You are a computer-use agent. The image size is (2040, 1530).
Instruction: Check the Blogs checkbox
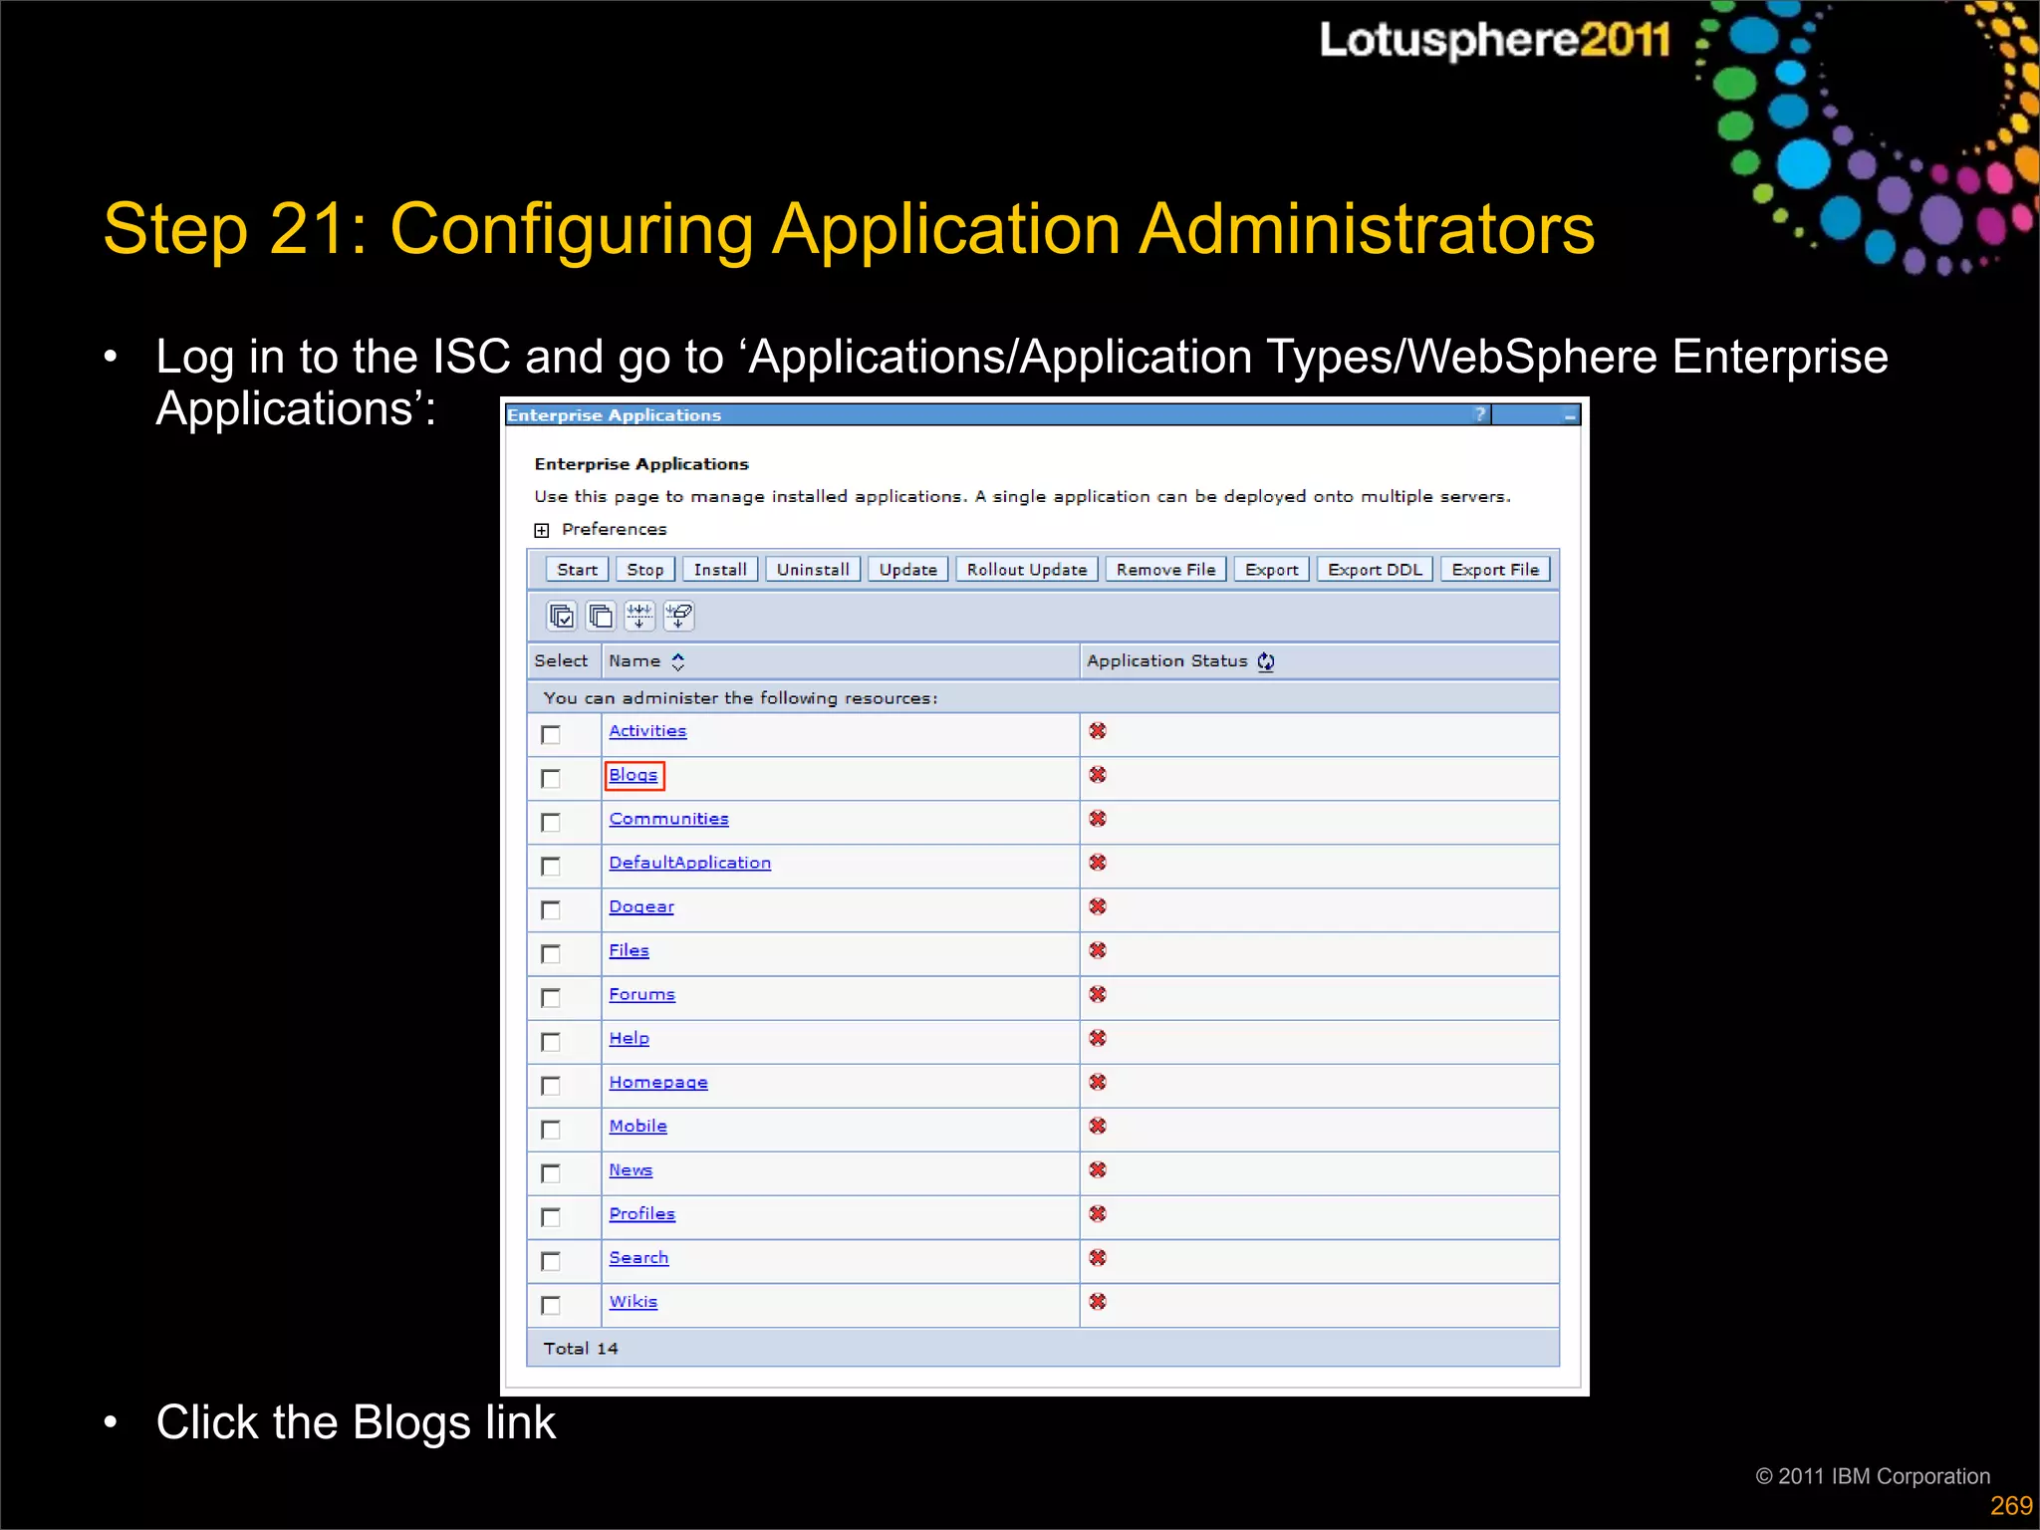[551, 779]
